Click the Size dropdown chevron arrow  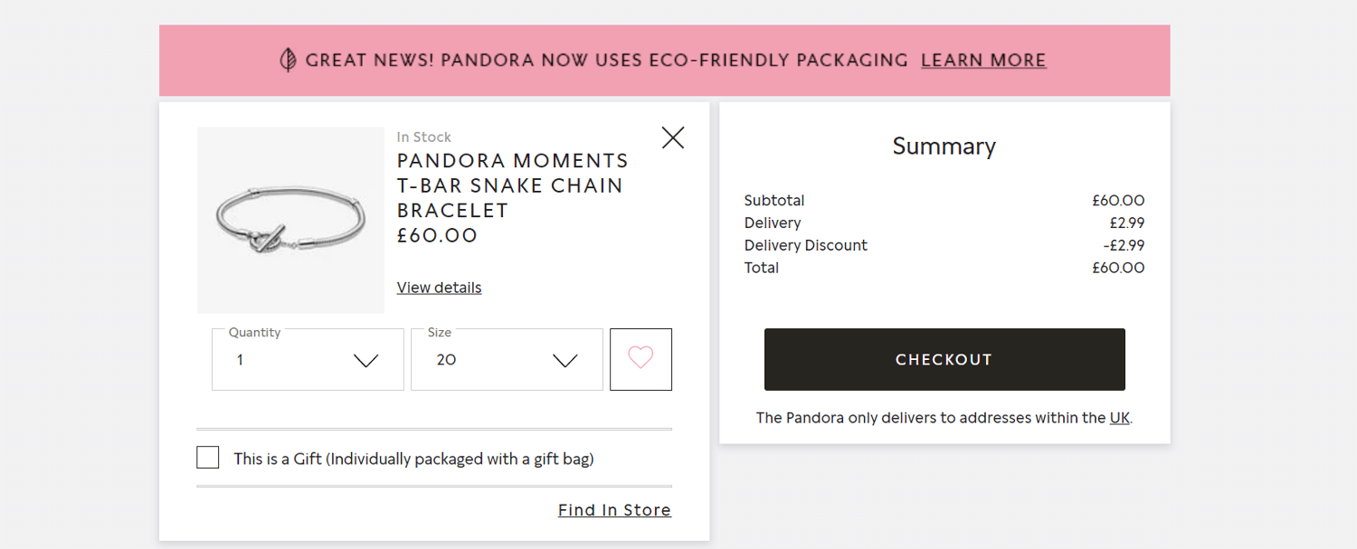pyautogui.click(x=565, y=361)
